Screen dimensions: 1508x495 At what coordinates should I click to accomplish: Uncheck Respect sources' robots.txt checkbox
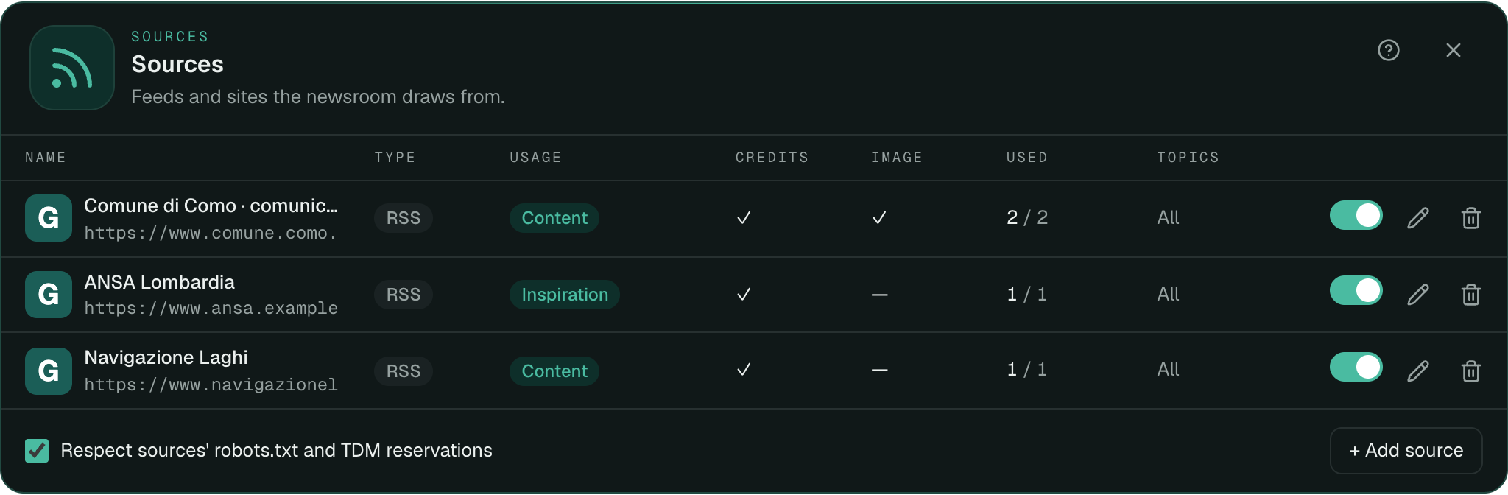[x=37, y=451]
